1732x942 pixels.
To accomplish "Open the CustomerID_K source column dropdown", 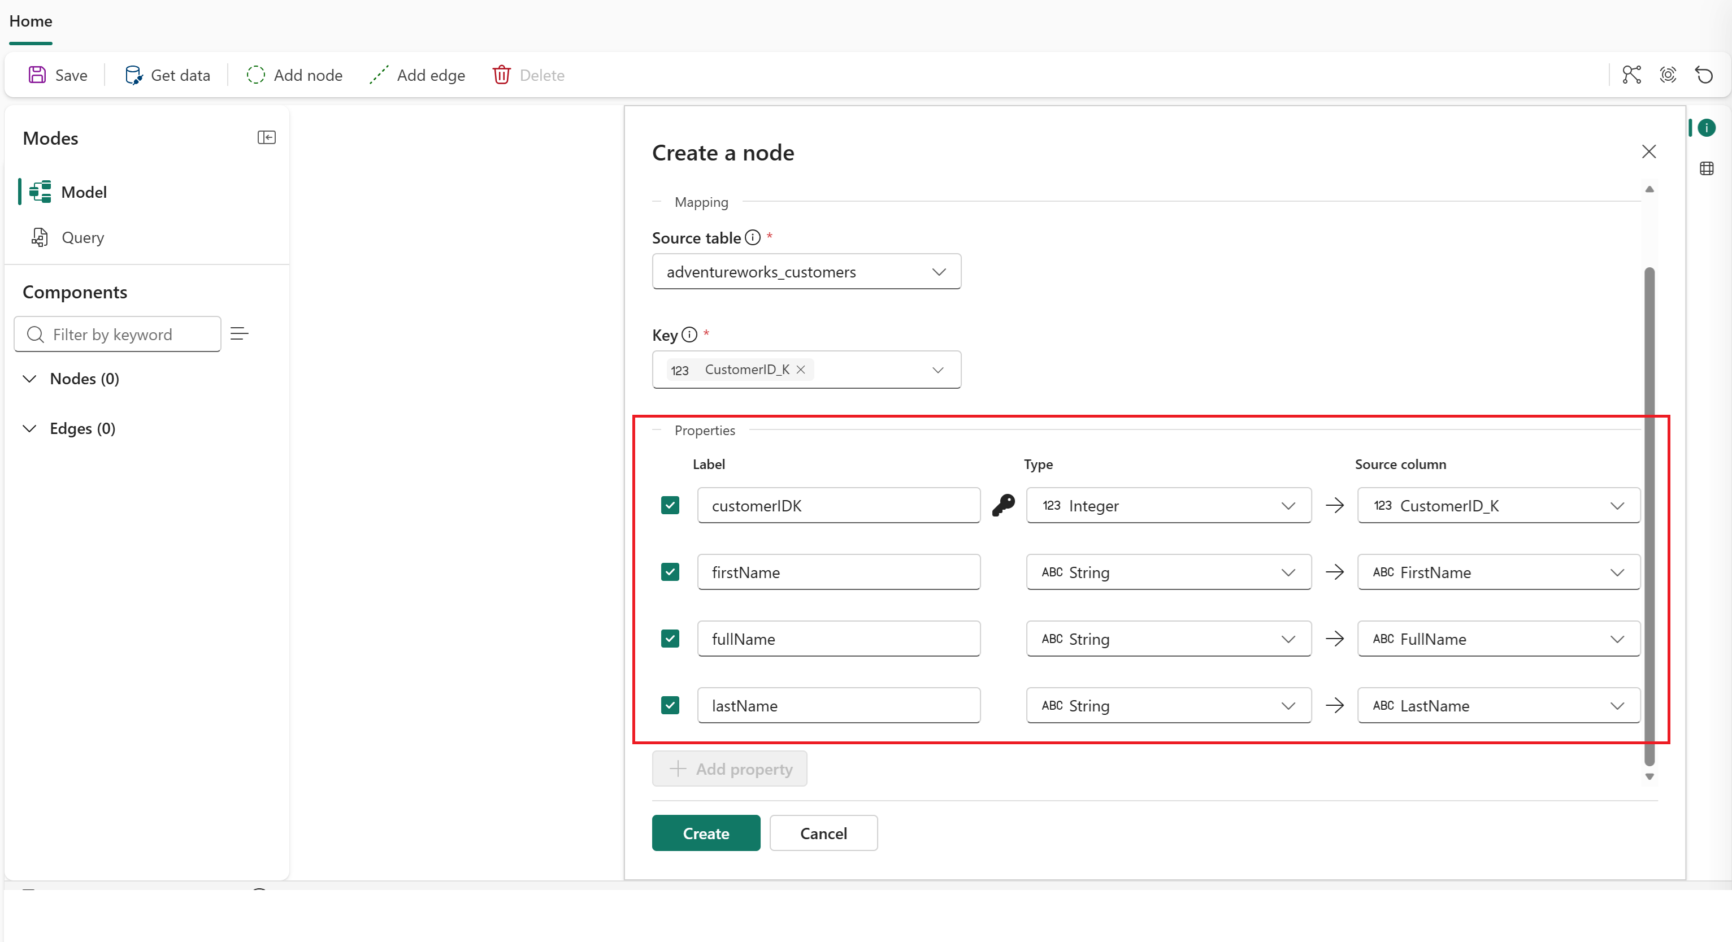I will [x=1499, y=505].
